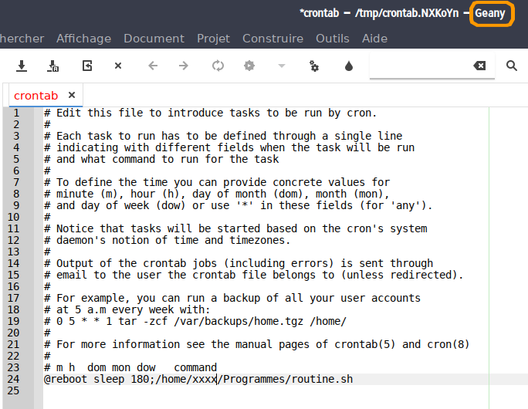Open the Document menu
This screenshot has width=528, height=409.
click(x=154, y=39)
